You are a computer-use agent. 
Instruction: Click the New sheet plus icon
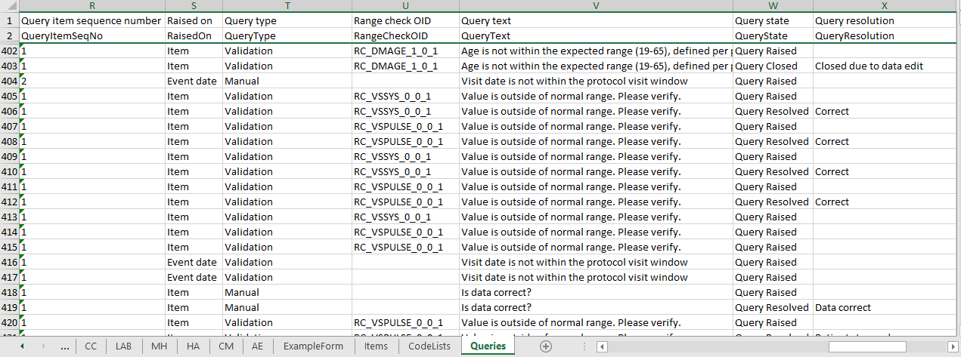click(546, 346)
